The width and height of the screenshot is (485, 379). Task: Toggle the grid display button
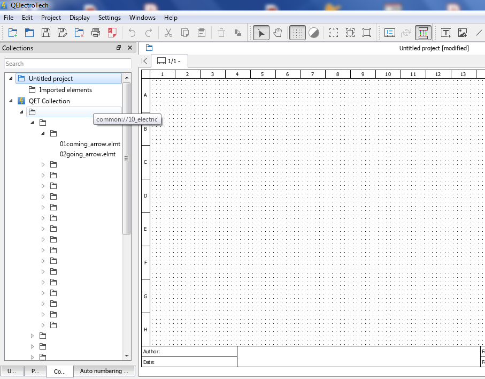pos(297,33)
